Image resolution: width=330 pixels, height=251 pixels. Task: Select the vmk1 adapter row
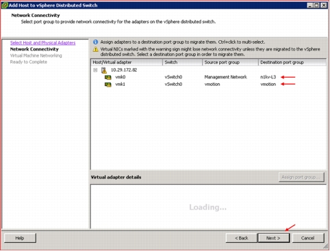point(208,85)
